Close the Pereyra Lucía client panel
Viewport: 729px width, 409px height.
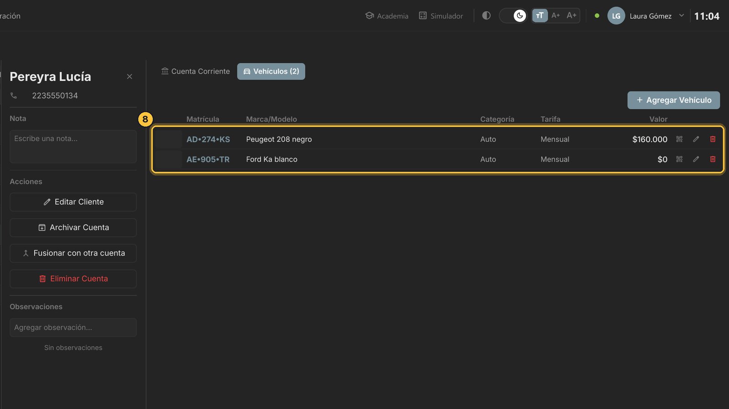click(129, 76)
